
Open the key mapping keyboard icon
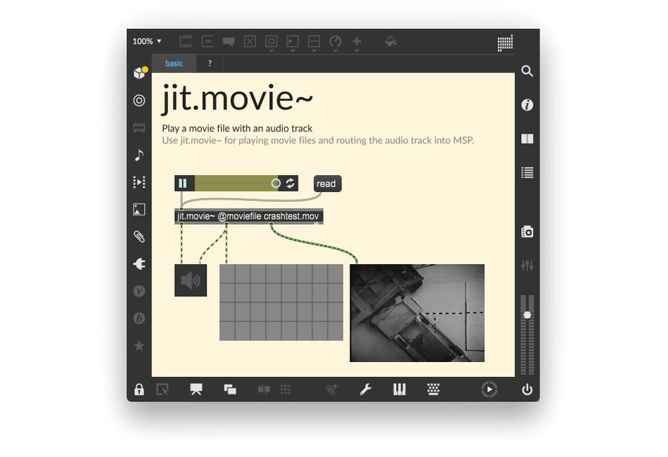tap(433, 389)
